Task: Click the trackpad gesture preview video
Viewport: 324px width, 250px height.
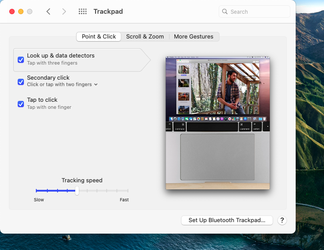Action: [x=218, y=123]
